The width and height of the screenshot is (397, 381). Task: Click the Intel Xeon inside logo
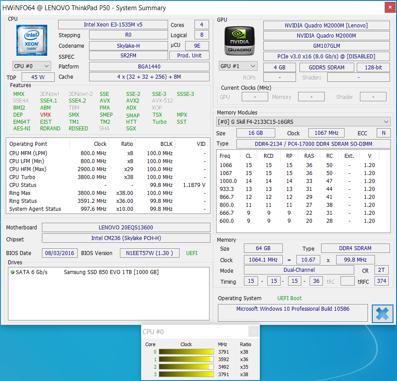(32, 40)
